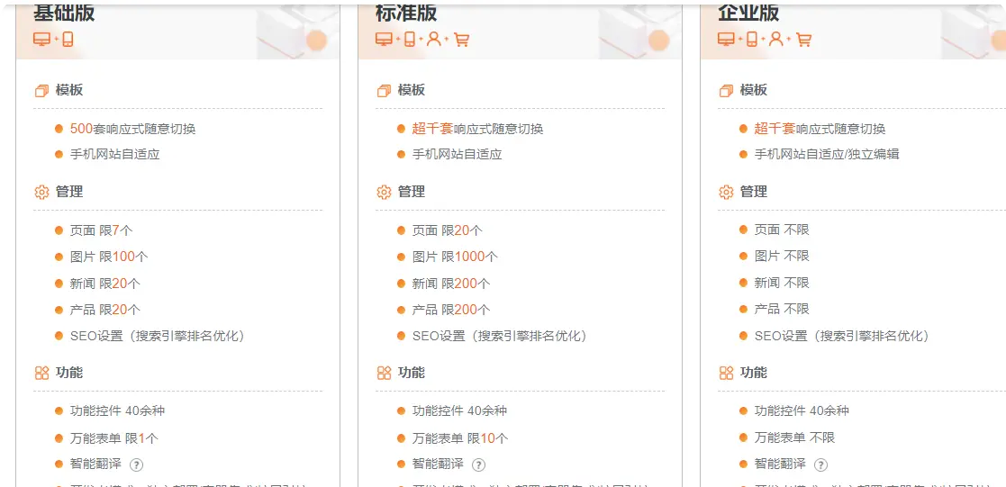The image size is (1006, 487).
Task: Click the 模板 layers icon in 标准版
Action: coord(384,91)
